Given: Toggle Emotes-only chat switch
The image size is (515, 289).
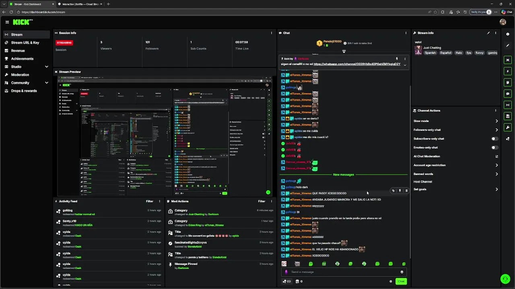Looking at the screenshot, I should [494, 147].
